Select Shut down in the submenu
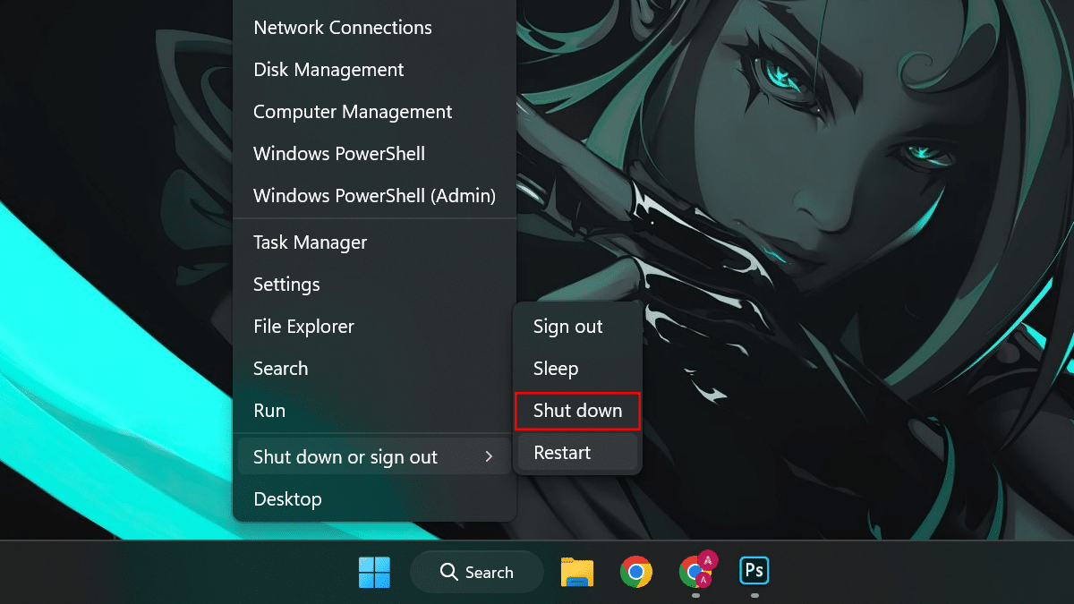This screenshot has height=604, width=1074. (x=577, y=411)
